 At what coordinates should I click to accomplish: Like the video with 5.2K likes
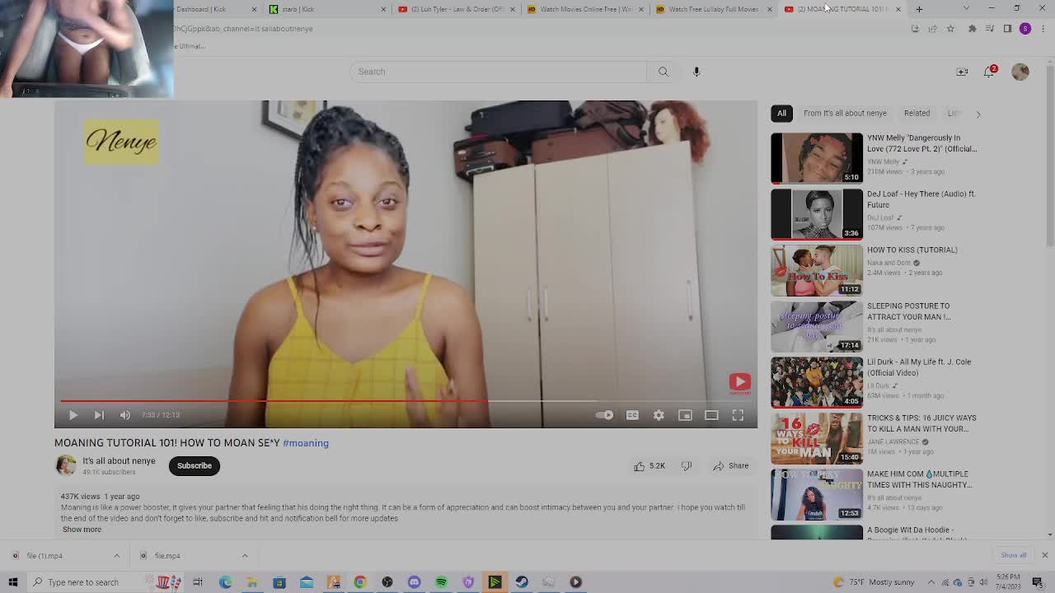(x=649, y=466)
